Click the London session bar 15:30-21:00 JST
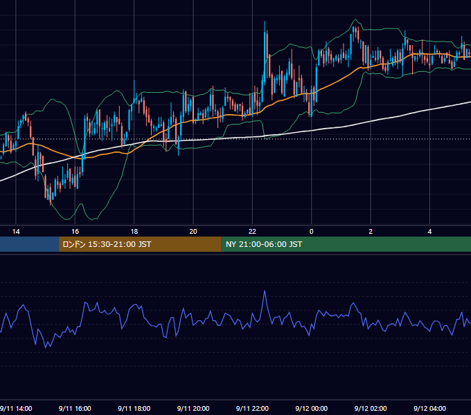The width and height of the screenshot is (471, 415). point(140,244)
